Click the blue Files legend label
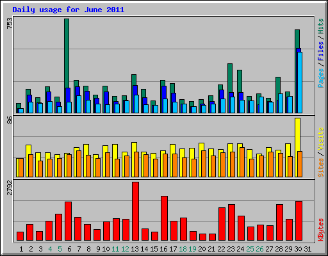 [320, 51]
